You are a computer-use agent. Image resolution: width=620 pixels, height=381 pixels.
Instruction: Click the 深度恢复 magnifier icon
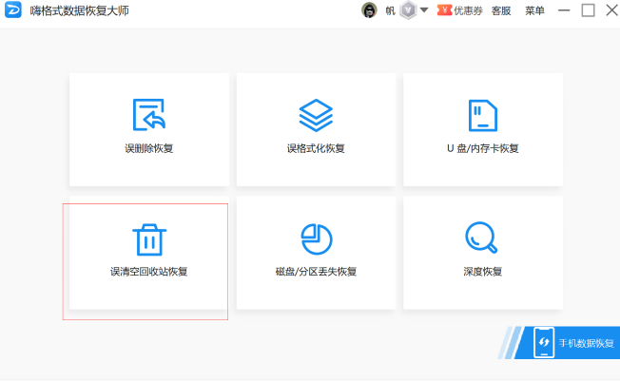482,238
